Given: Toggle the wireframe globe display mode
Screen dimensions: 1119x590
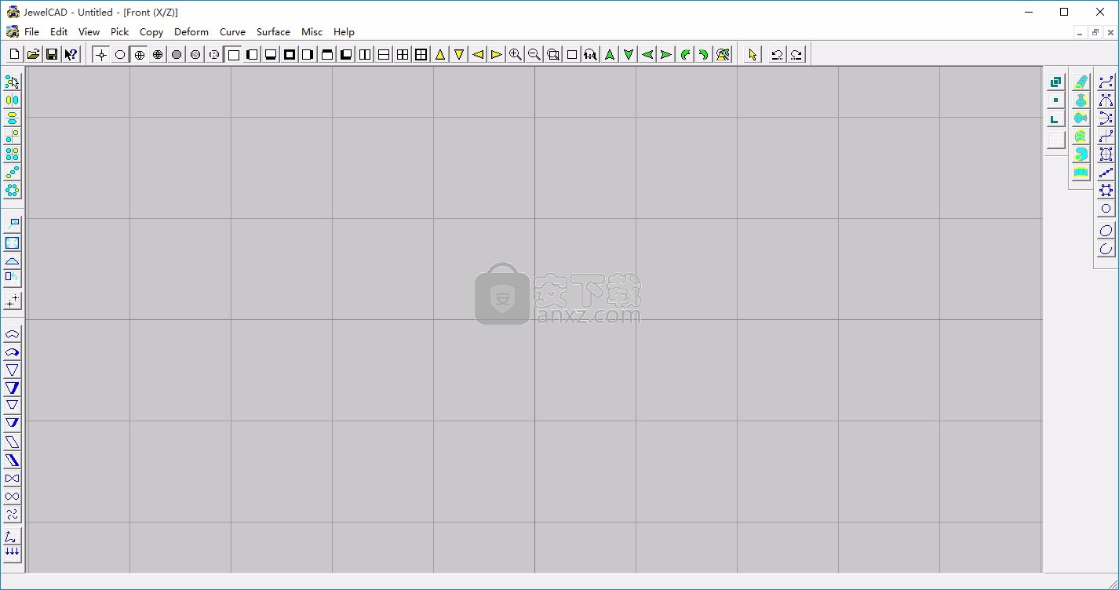Looking at the screenshot, I should pyautogui.click(x=158, y=54).
